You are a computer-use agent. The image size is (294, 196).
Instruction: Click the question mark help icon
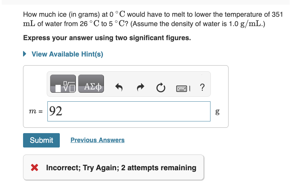(x=202, y=87)
